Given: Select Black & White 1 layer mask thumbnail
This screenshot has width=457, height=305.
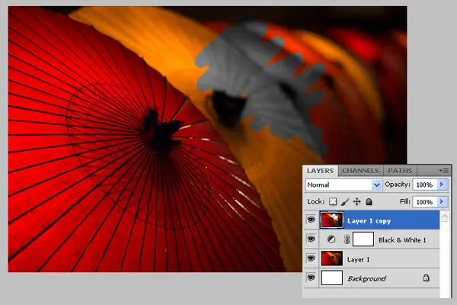Looking at the screenshot, I should pos(363,239).
